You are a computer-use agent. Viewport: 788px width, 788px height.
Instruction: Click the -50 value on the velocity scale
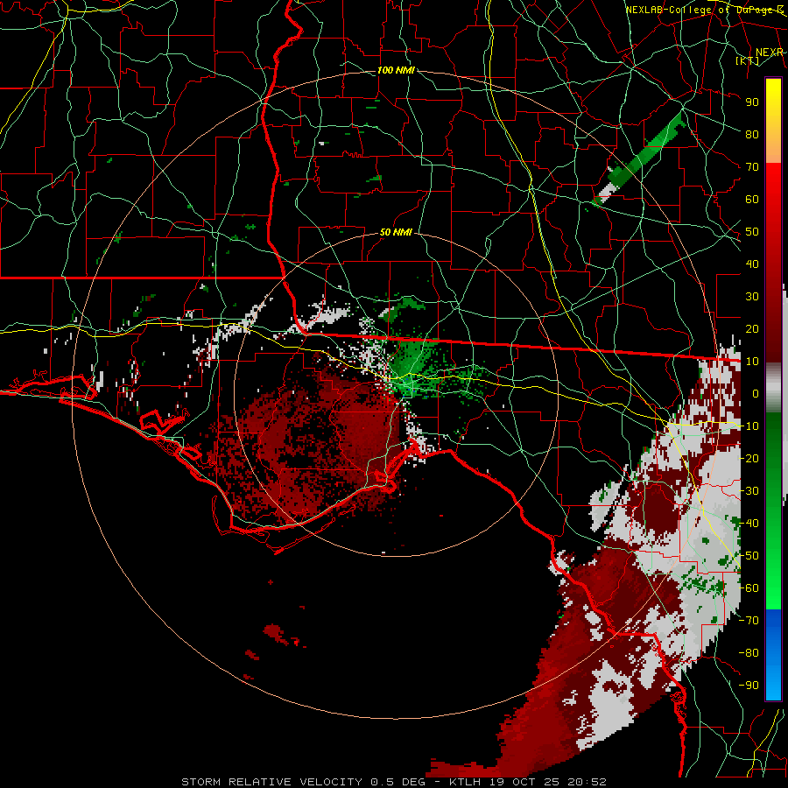pyautogui.click(x=749, y=556)
